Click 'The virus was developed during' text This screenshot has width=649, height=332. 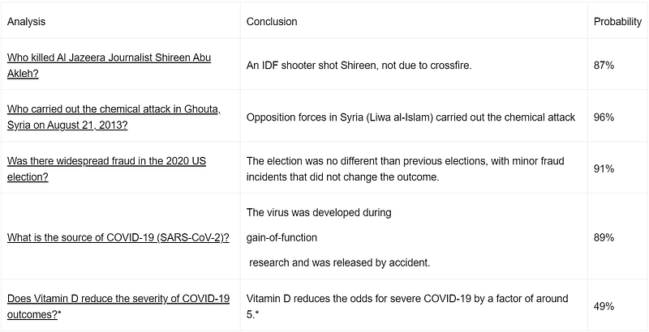tap(319, 212)
